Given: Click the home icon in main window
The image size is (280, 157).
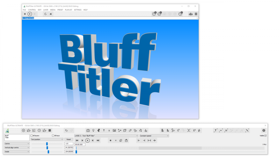Looking at the screenshot, I should click(x=51, y=14).
